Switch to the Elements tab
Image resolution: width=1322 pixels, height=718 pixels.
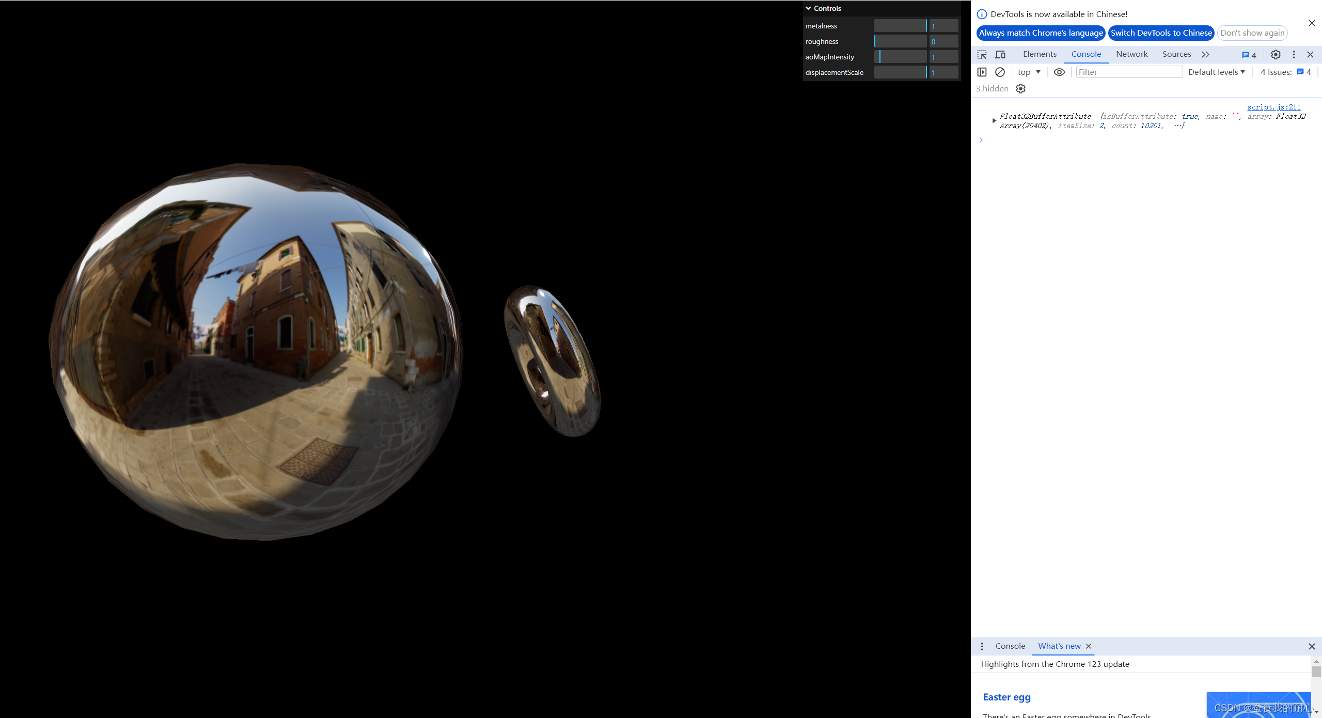(x=1040, y=54)
